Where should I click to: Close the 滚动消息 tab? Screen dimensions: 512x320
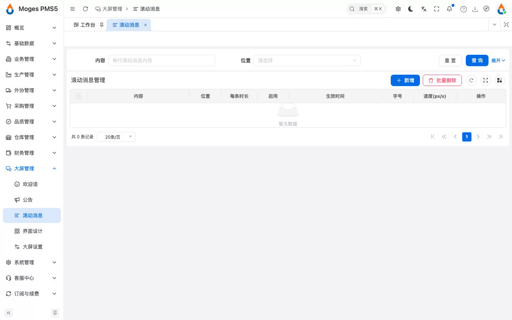145,25
